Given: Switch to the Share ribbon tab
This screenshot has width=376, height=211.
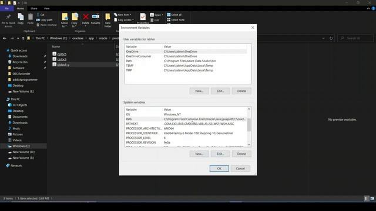Looking at the screenshot, I should click(34, 8).
